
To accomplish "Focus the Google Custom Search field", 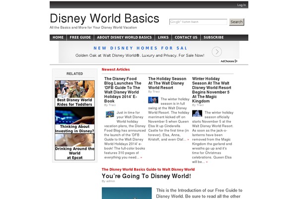I will [x=198, y=22].
